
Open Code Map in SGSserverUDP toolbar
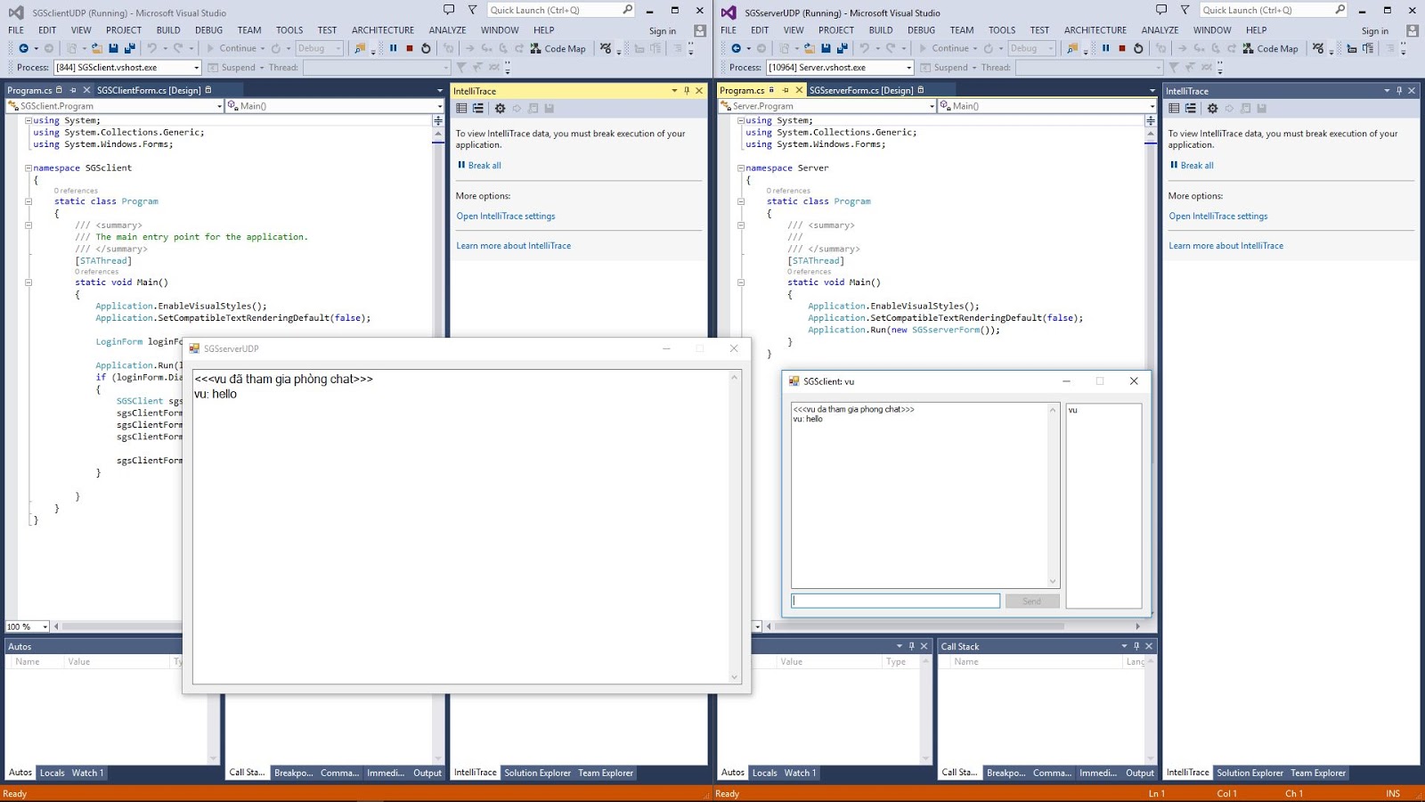pos(1271,48)
